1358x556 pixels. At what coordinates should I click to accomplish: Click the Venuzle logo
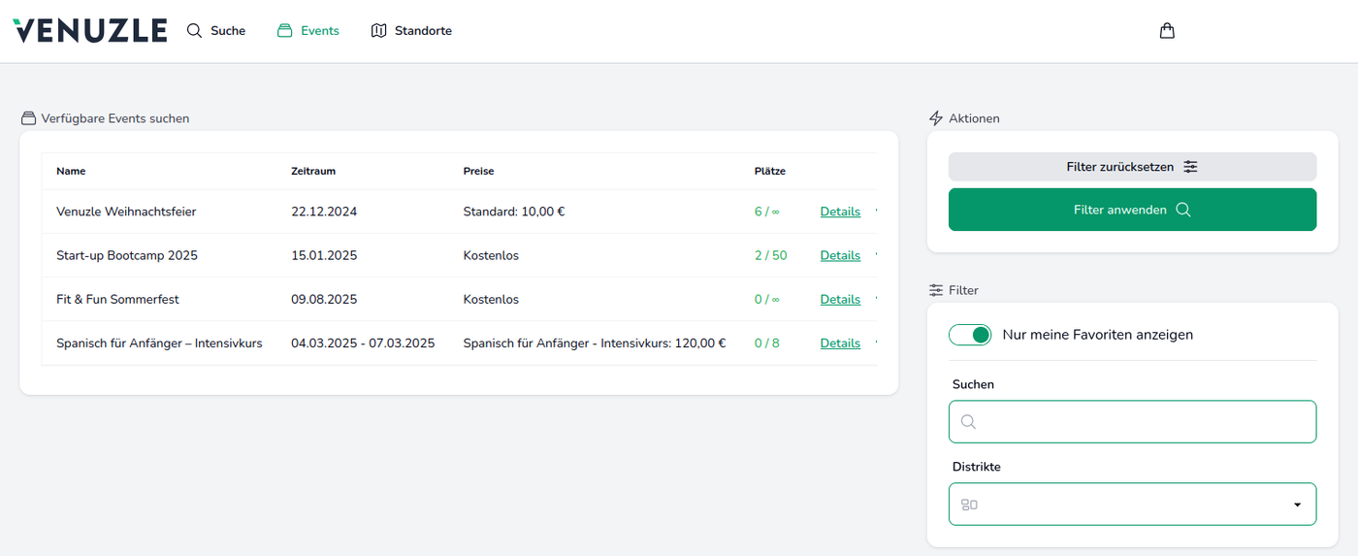pyautogui.click(x=89, y=31)
